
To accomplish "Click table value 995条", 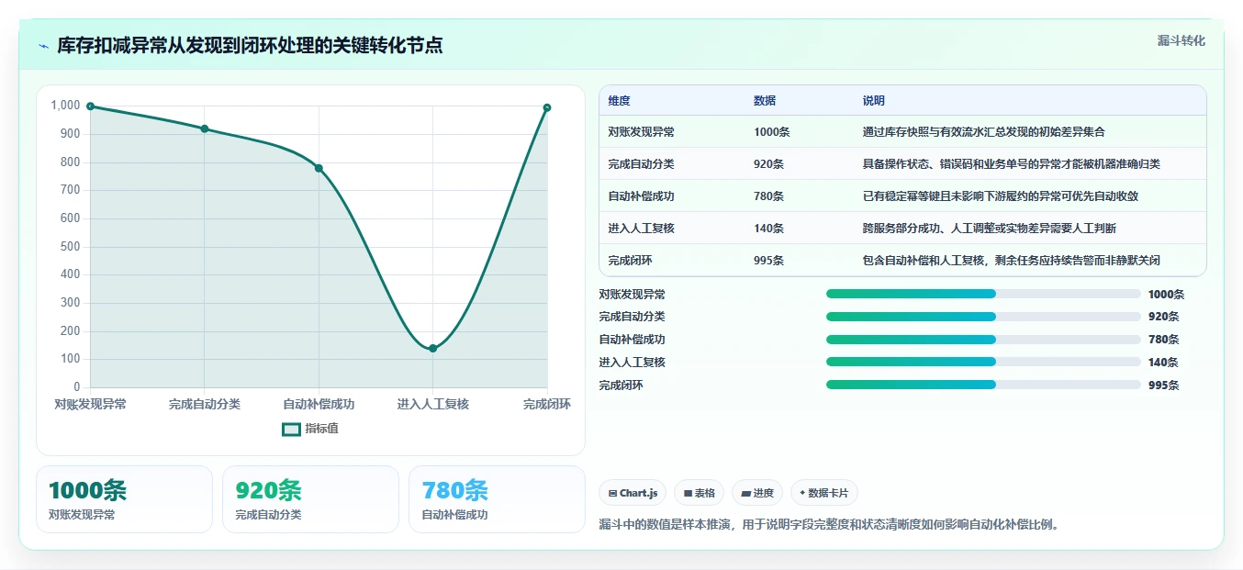I will click(768, 261).
